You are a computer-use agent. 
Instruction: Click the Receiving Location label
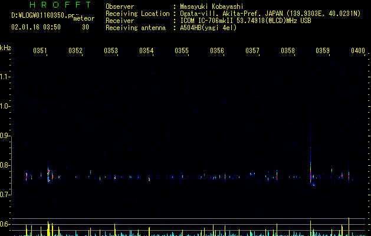coord(137,14)
